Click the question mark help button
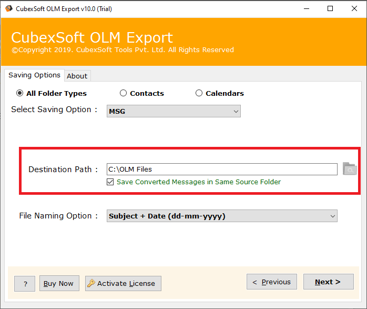Image resolution: width=367 pixels, height=309 pixels. (25, 284)
